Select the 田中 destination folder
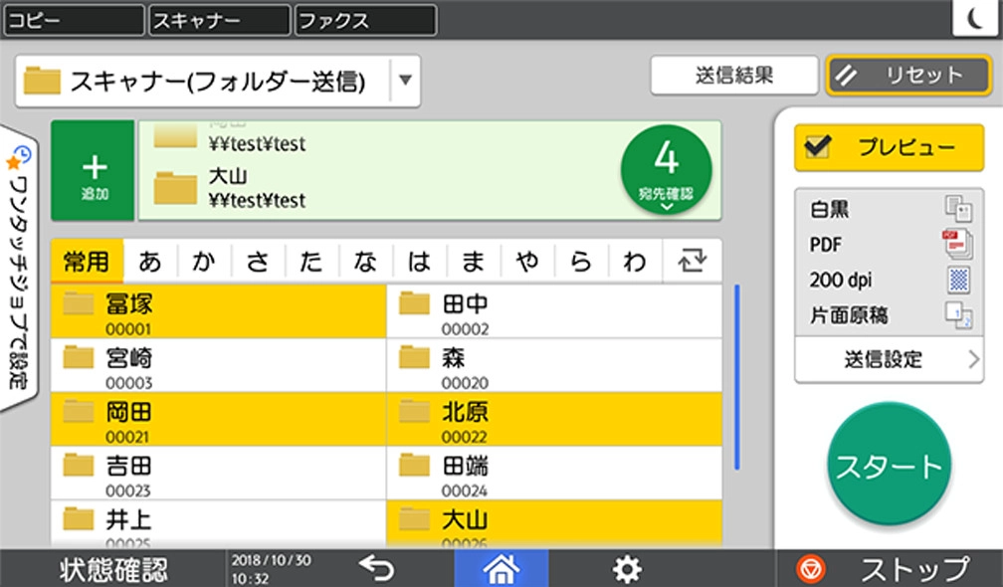The height and width of the screenshot is (587, 1003). 553,311
